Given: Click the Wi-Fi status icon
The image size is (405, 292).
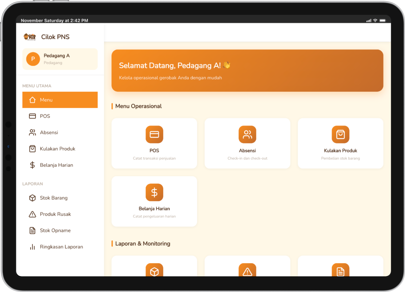Looking at the screenshot, I should point(375,21).
